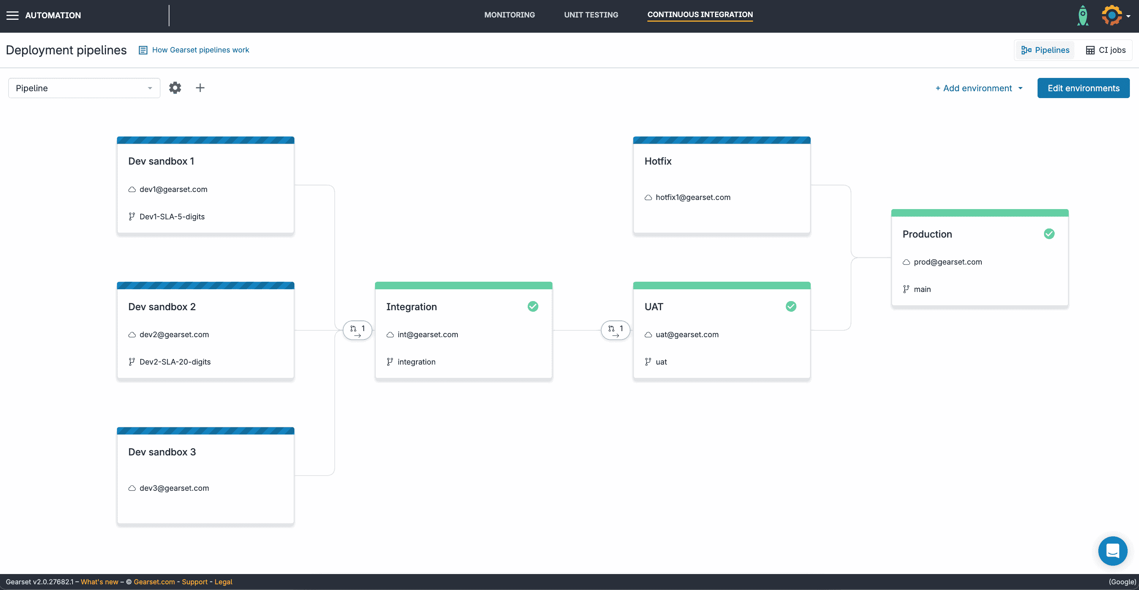Open How Gearset pipelines work link
The width and height of the screenshot is (1139, 590).
pos(200,50)
